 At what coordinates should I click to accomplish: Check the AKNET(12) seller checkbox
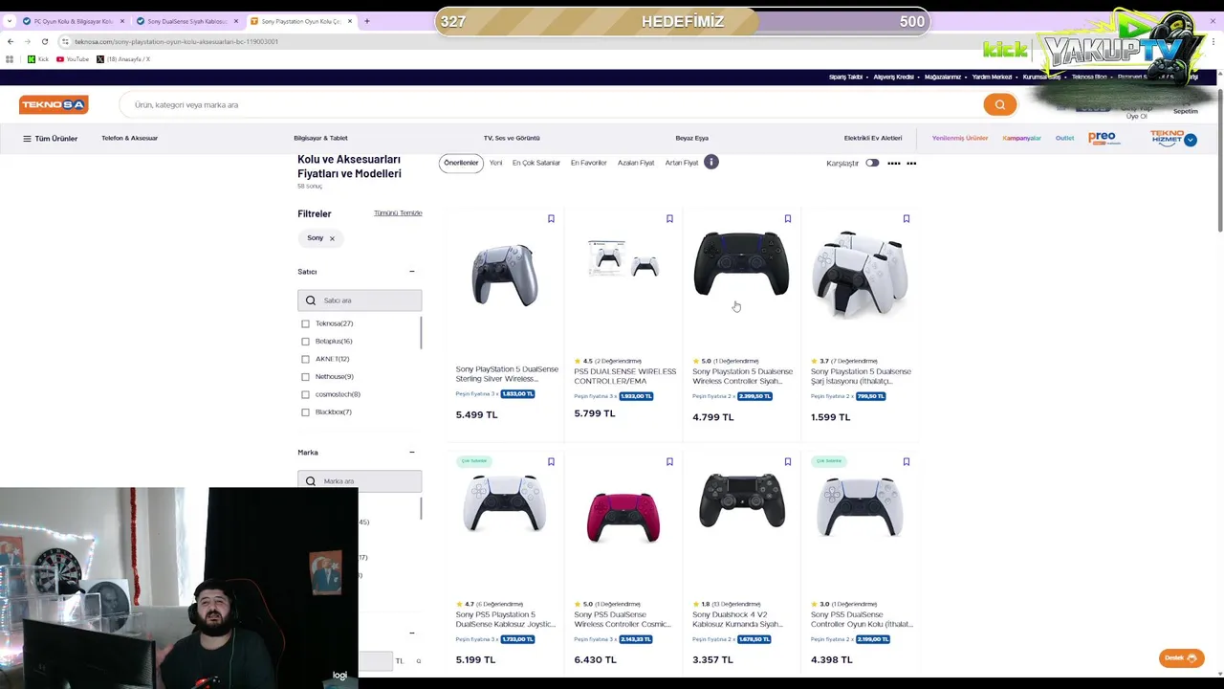tap(306, 359)
